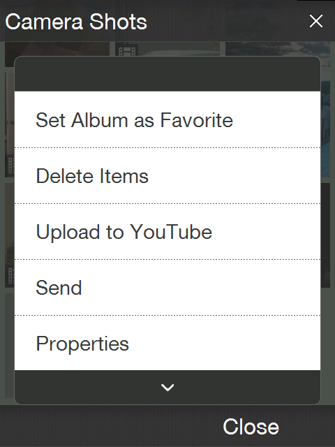The image size is (335, 447).
Task: Expand more options with the down chevron
Action: click(x=167, y=387)
